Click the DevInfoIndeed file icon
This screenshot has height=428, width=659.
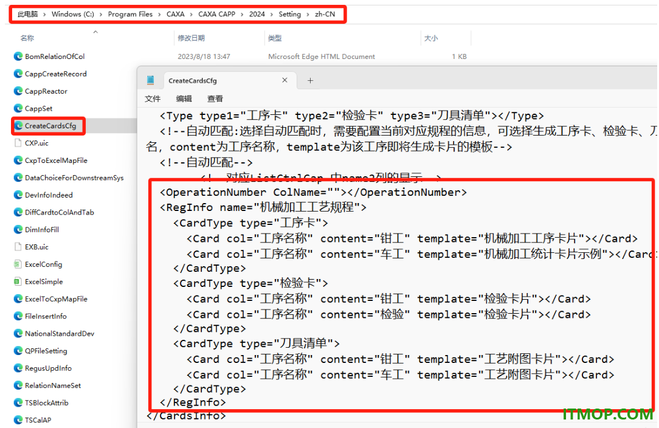pyautogui.click(x=18, y=195)
